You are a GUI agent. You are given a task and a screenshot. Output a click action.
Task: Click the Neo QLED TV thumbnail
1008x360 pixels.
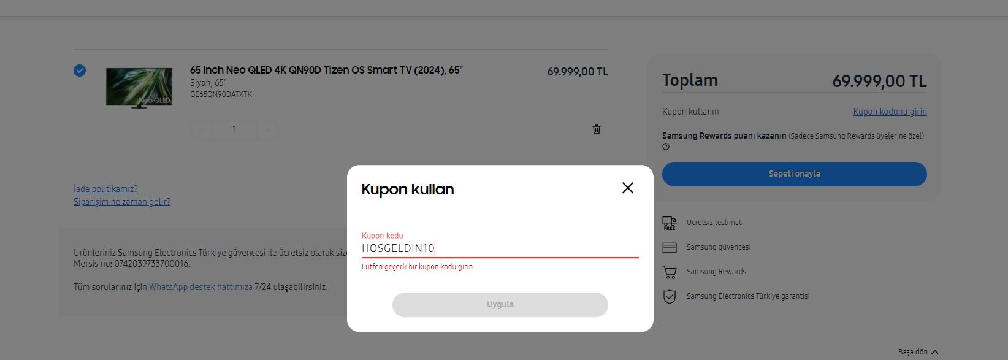pyautogui.click(x=139, y=88)
